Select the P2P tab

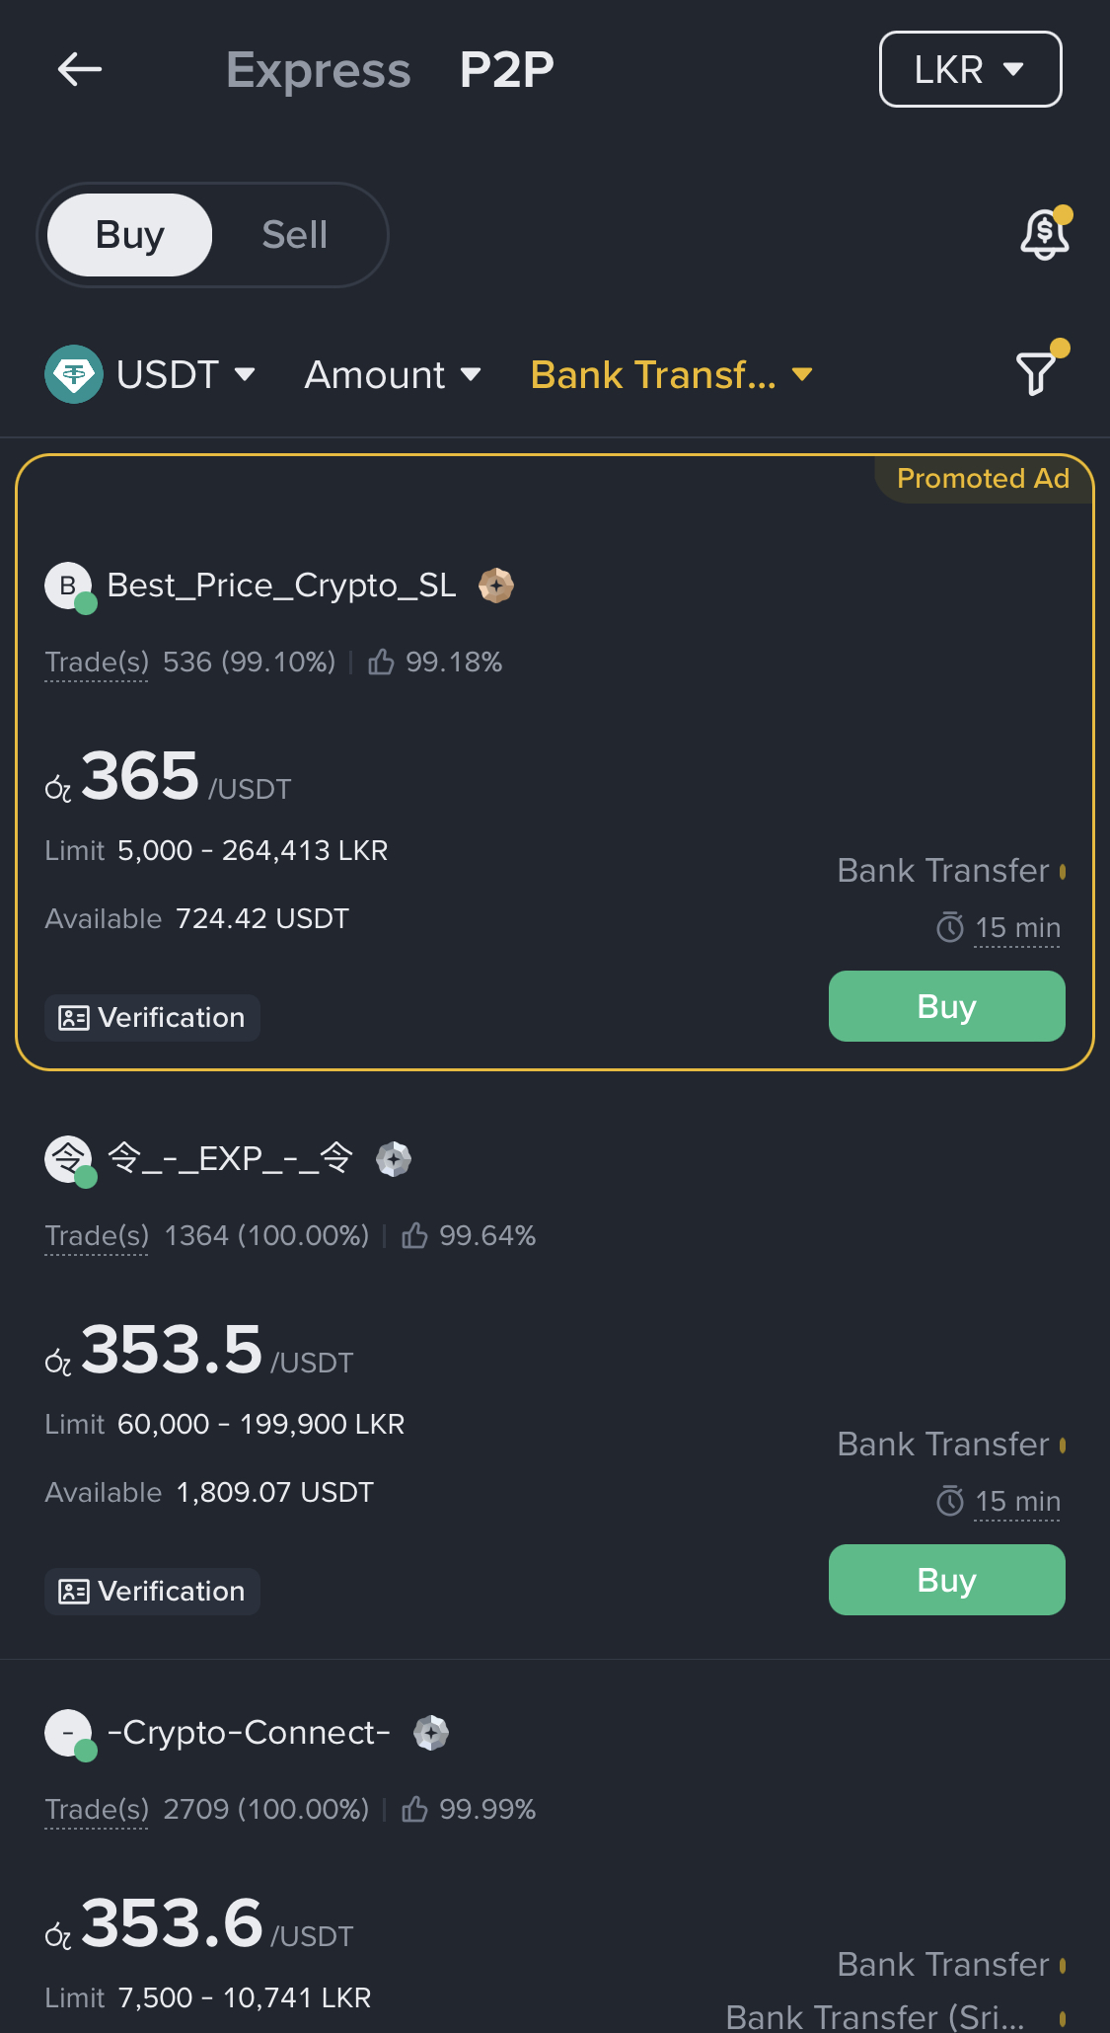[506, 70]
